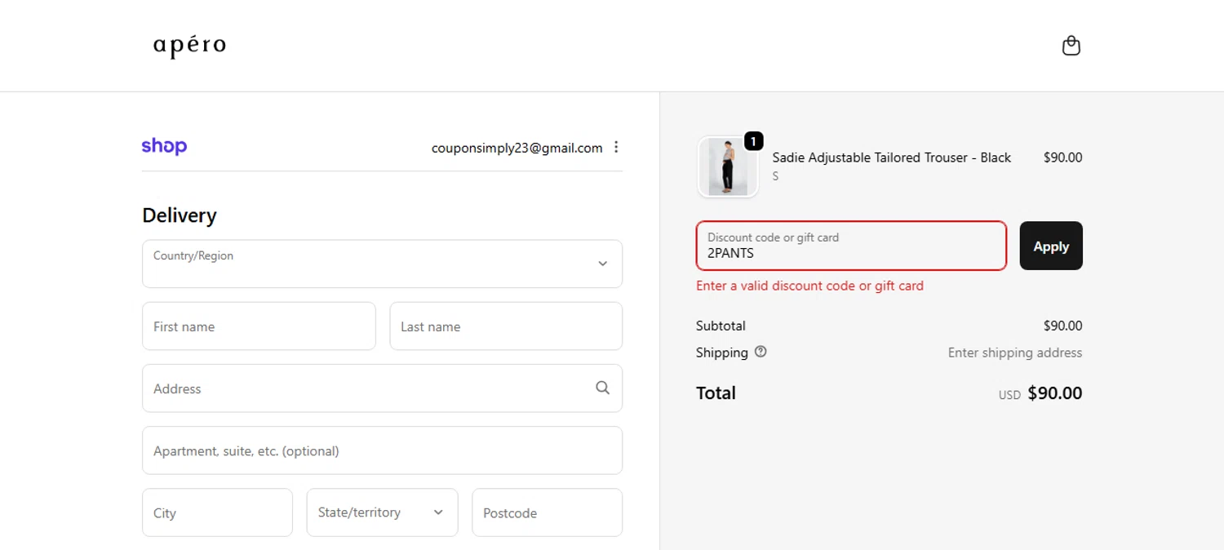Click the Delivery heading
Viewport: 1224px width, 550px height.
pos(180,215)
